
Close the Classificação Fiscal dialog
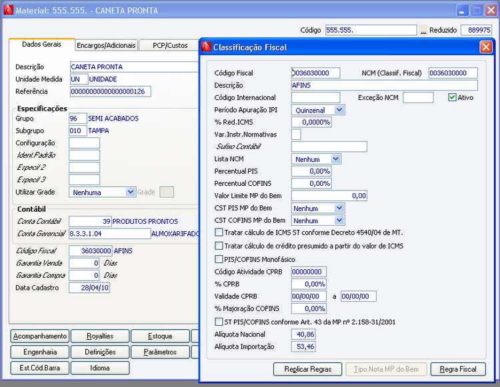click(x=486, y=47)
